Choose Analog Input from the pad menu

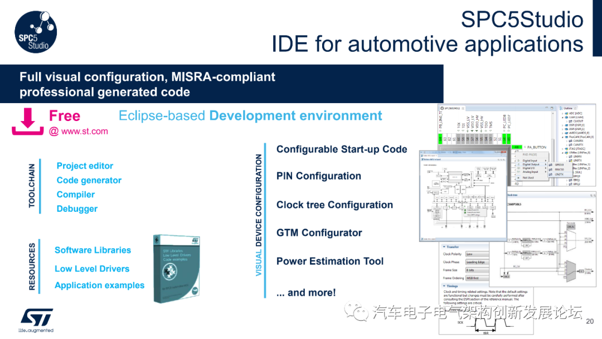[531, 172]
